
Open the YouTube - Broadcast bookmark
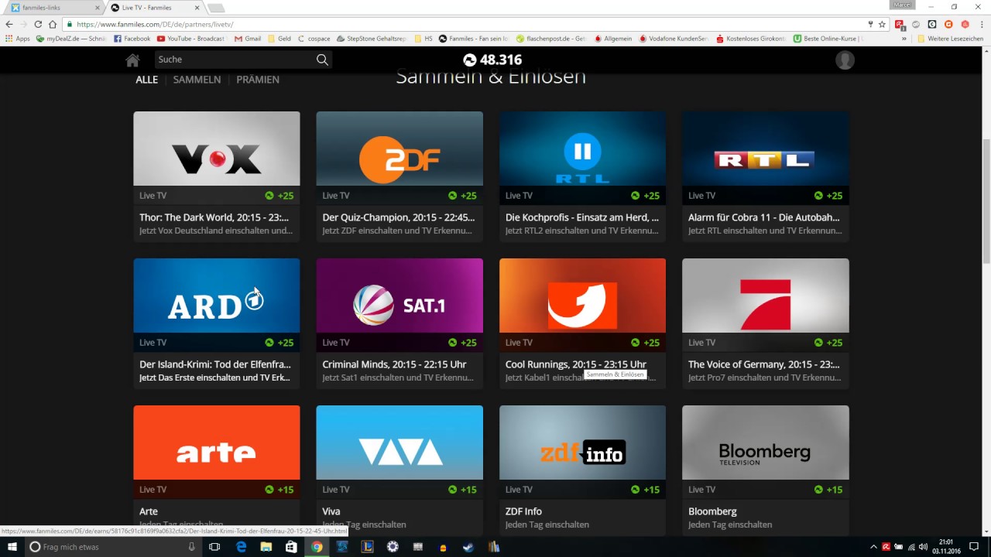tap(190, 39)
